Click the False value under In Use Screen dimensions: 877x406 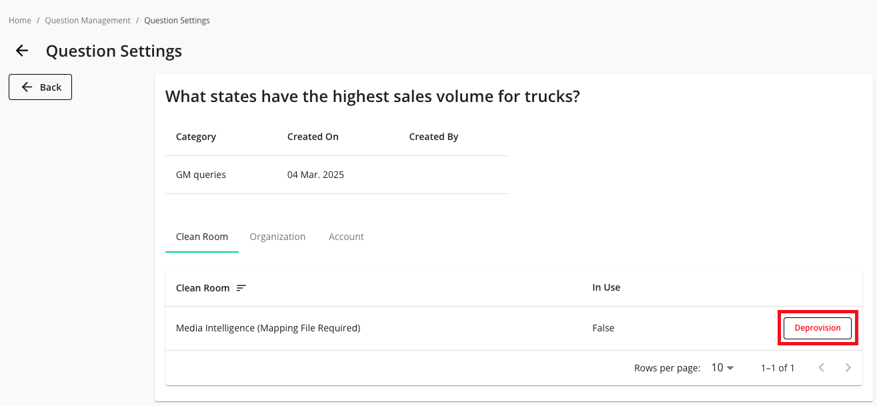tap(604, 328)
